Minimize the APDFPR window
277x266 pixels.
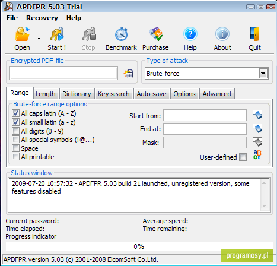tap(250, 7)
